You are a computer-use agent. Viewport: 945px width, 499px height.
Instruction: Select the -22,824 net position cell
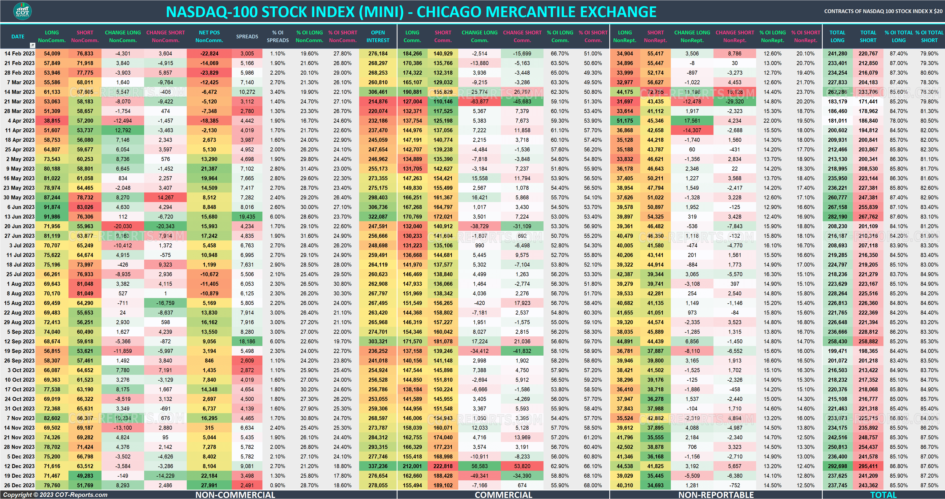209,53
